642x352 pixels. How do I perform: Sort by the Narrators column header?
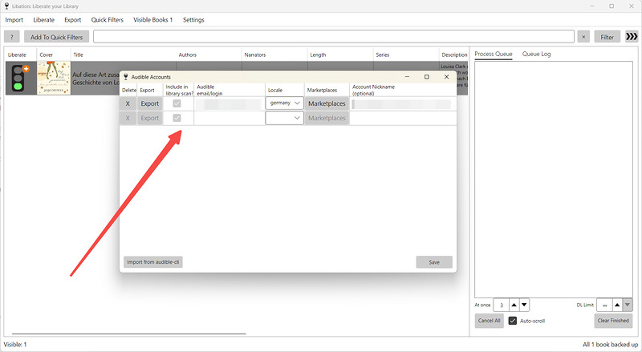(x=254, y=55)
